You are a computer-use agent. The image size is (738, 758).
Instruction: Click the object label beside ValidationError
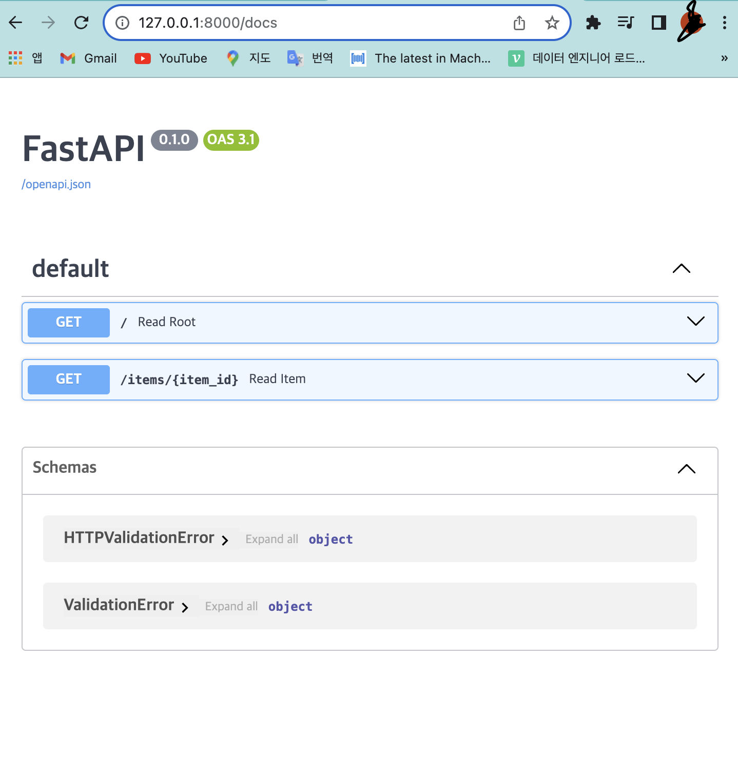pos(290,607)
